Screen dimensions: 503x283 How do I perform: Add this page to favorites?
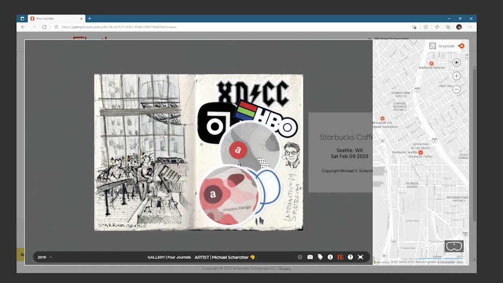point(414,27)
